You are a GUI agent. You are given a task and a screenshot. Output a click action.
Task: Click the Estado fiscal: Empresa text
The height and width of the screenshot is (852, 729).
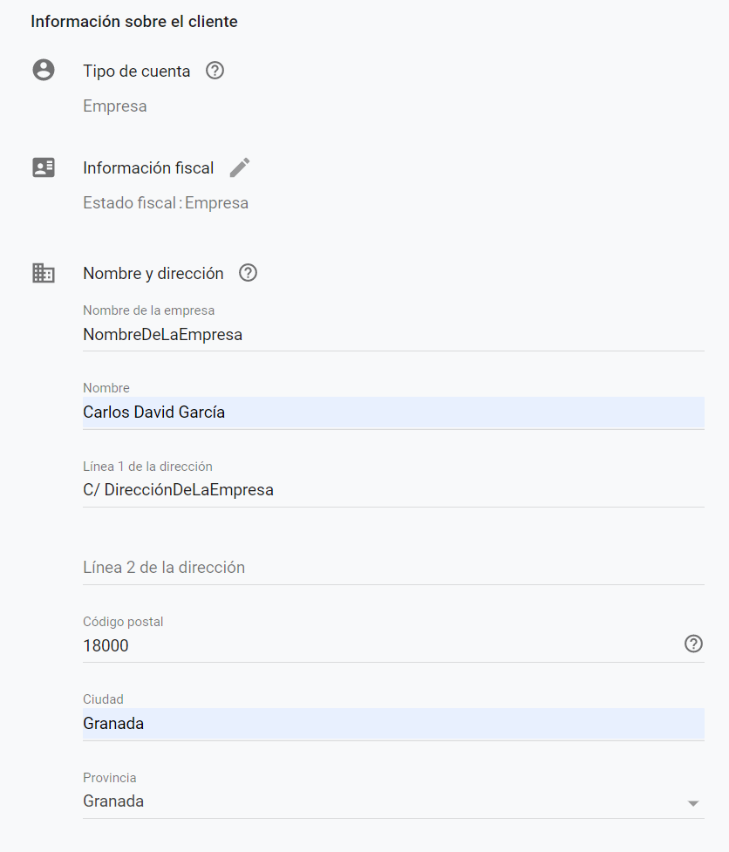pyautogui.click(x=166, y=202)
